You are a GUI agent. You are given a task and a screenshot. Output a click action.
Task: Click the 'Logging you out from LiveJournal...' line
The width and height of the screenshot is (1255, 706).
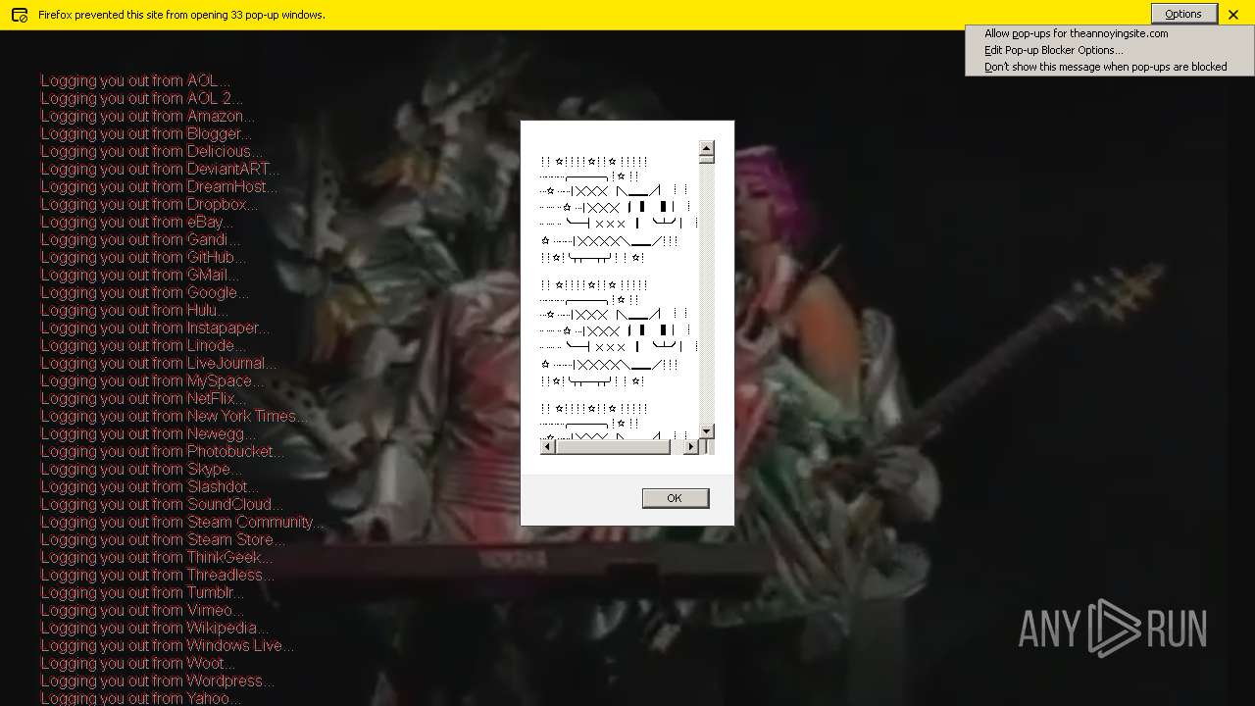pyautogui.click(x=159, y=363)
